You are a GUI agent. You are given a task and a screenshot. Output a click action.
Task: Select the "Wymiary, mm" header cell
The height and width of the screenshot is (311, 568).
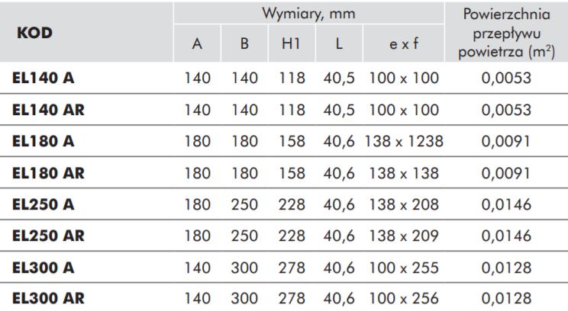click(315, 14)
